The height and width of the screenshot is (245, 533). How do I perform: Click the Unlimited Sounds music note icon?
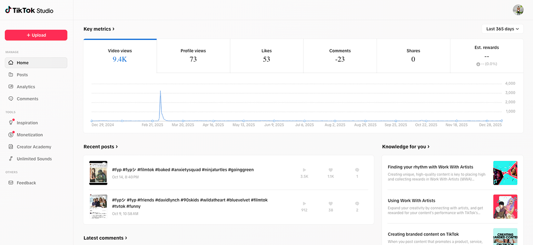pos(11,159)
